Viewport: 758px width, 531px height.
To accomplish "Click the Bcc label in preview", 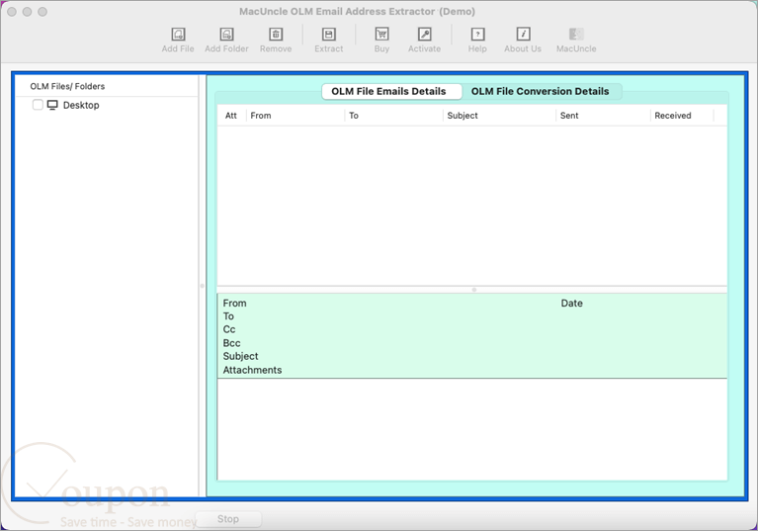I will 231,343.
